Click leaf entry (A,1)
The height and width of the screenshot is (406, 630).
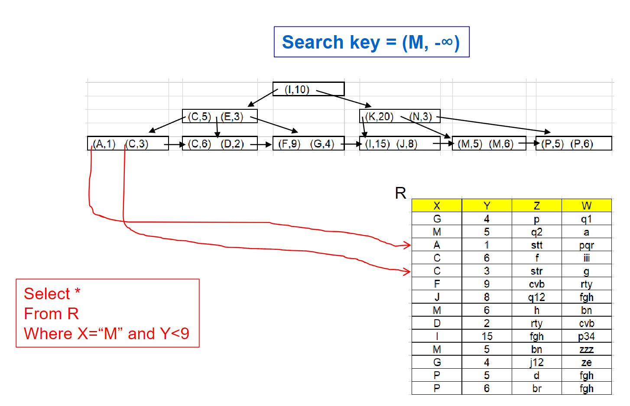104,144
